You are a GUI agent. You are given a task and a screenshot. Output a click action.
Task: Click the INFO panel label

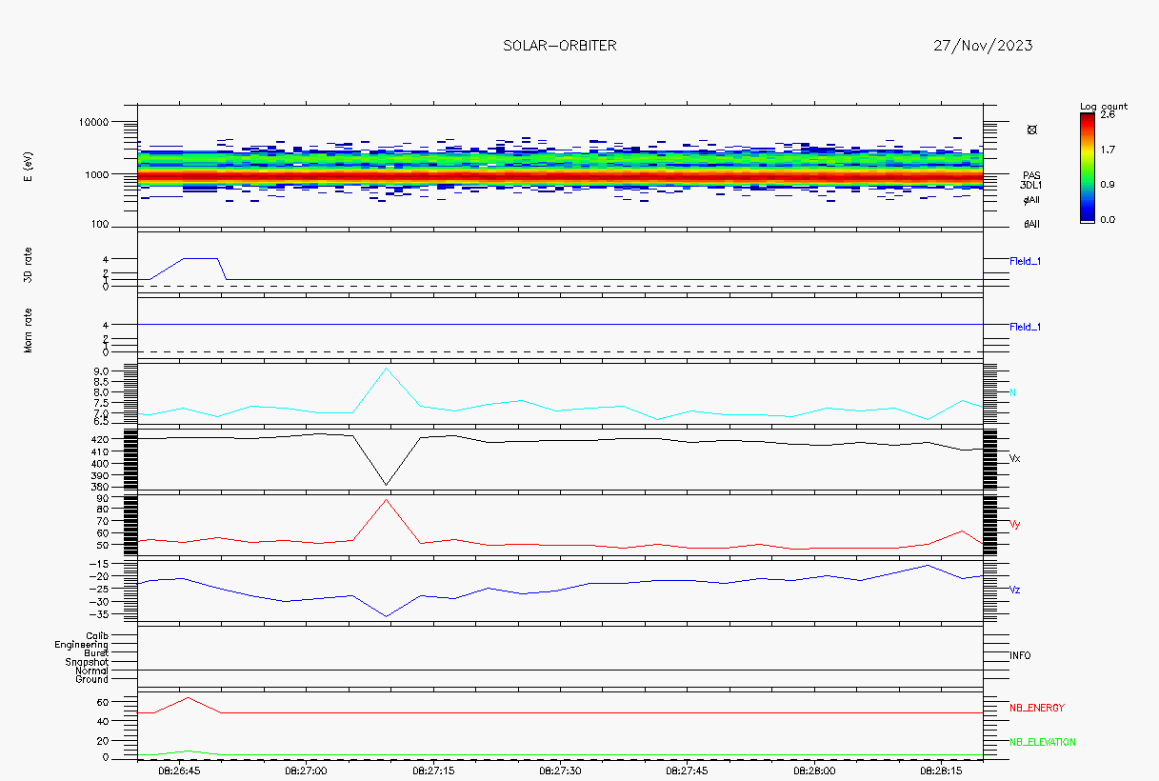point(1020,655)
